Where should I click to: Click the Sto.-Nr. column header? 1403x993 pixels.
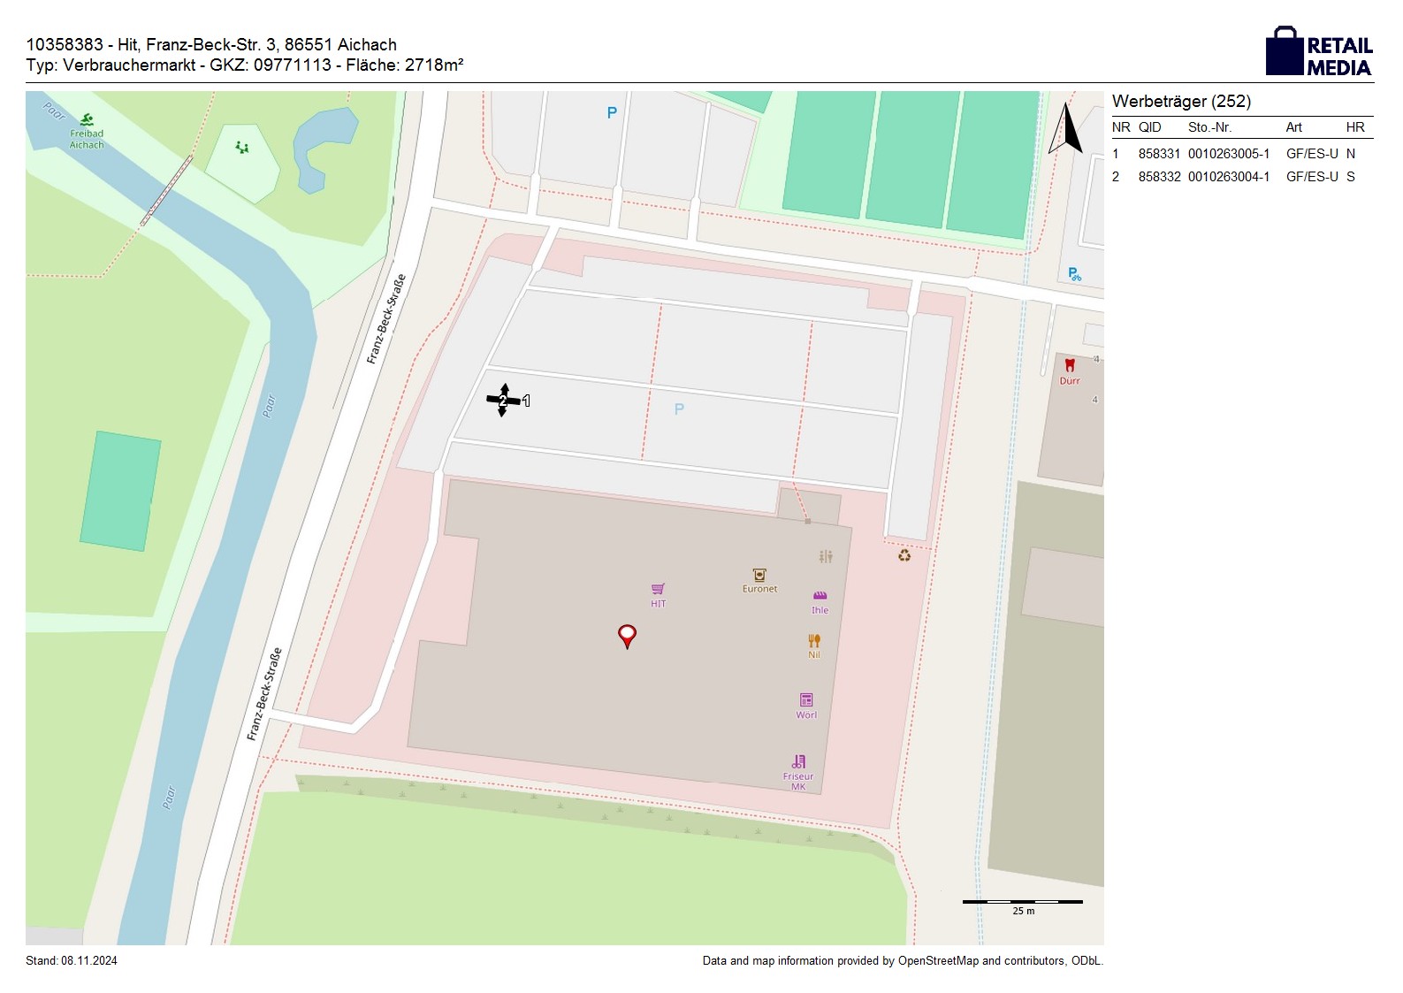[1209, 127]
